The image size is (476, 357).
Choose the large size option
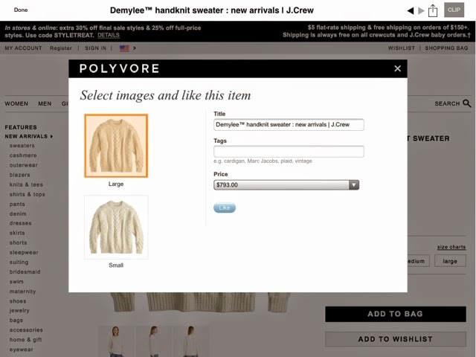pyautogui.click(x=450, y=261)
